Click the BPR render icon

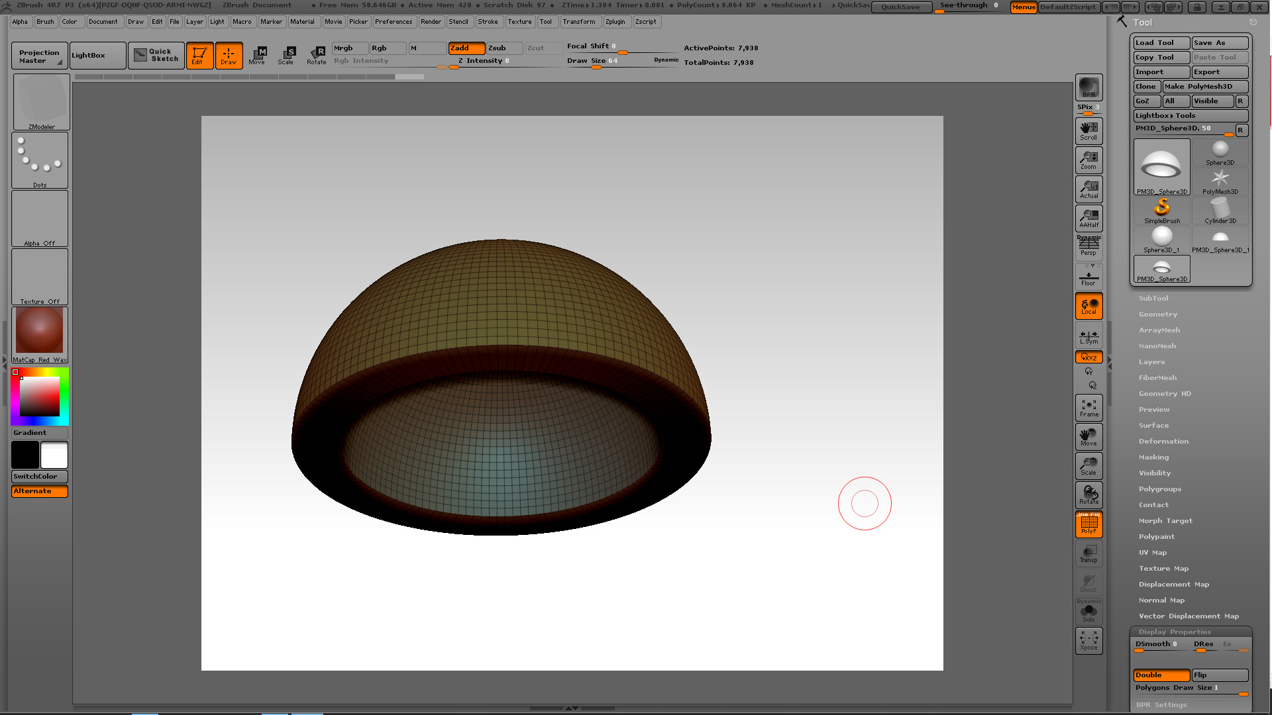[x=1088, y=87]
